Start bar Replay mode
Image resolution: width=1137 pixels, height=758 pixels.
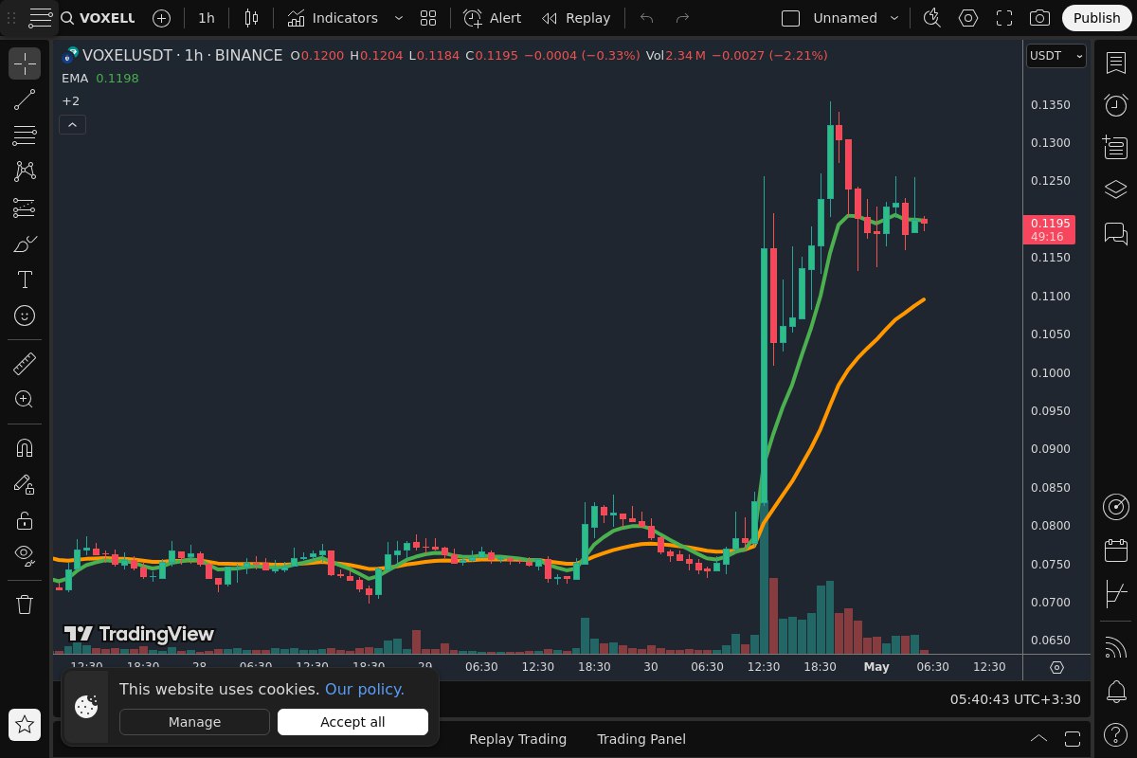[576, 18]
